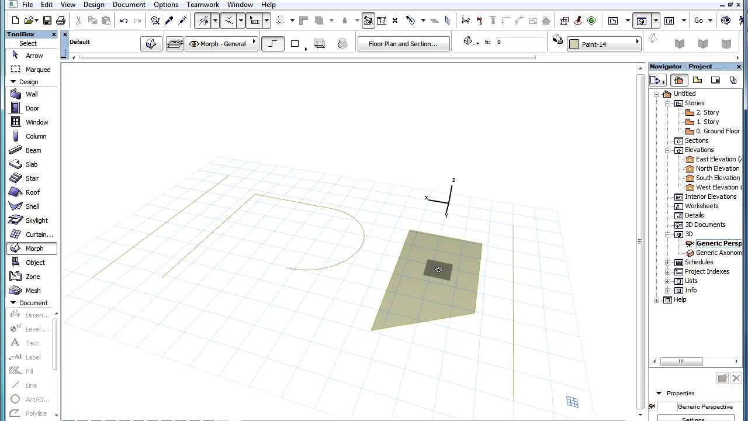
Task: Pick up parameters with eyedropper icon
Action: point(169,20)
